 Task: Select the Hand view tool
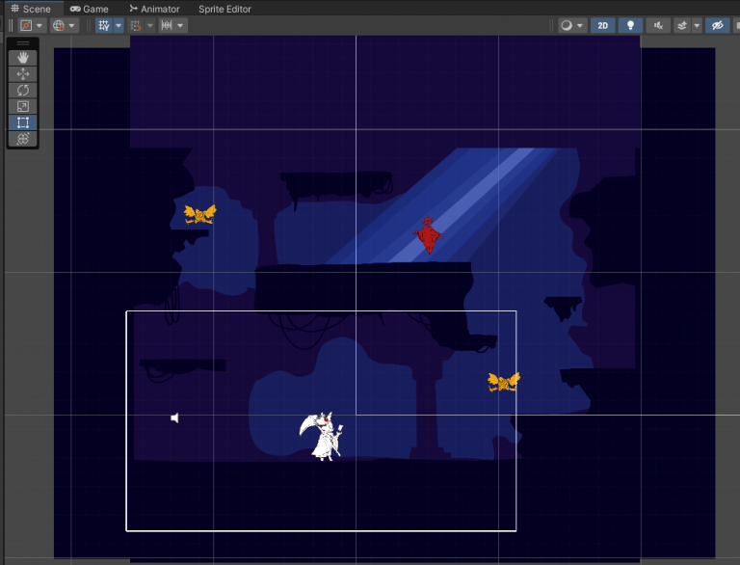pos(23,58)
